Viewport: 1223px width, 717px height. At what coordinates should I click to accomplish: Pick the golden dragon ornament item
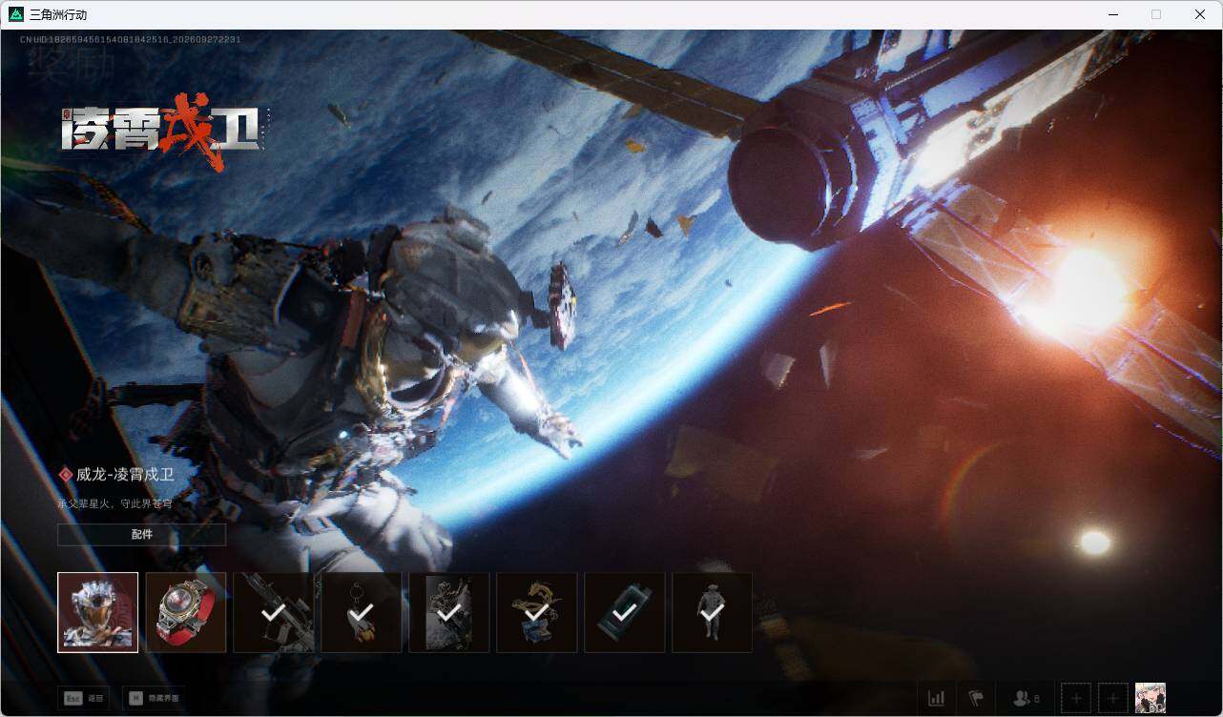coord(537,612)
